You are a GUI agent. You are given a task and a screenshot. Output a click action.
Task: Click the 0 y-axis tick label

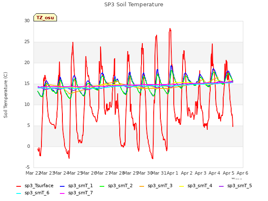coord(28,146)
